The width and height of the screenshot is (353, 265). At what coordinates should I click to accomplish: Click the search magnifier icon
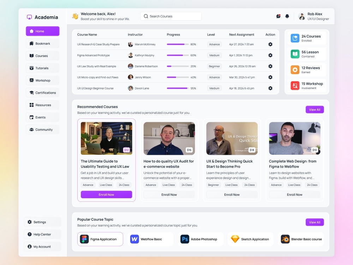click(146, 16)
